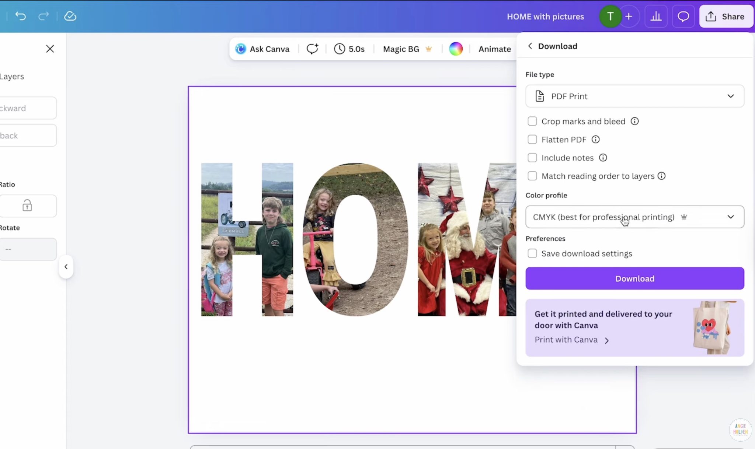Viewport: 755px width, 449px height.
Task: Open the rainbow color wheel picker
Action: point(456,48)
